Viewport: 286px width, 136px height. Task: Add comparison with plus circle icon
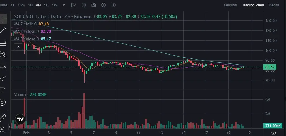point(104,5)
